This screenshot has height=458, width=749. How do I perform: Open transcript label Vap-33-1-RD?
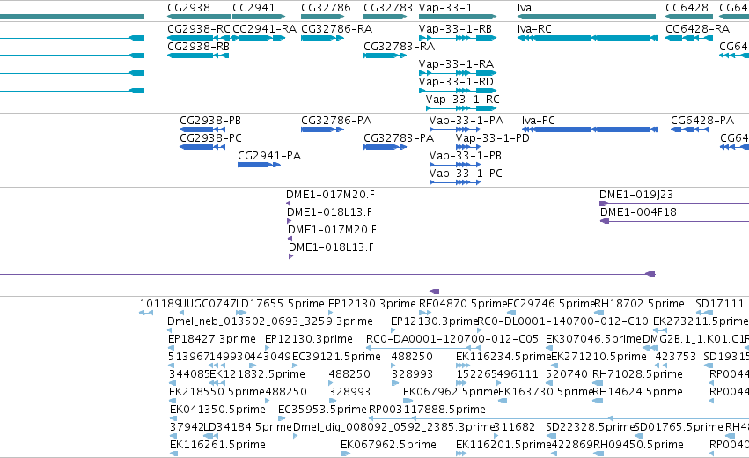456,82
